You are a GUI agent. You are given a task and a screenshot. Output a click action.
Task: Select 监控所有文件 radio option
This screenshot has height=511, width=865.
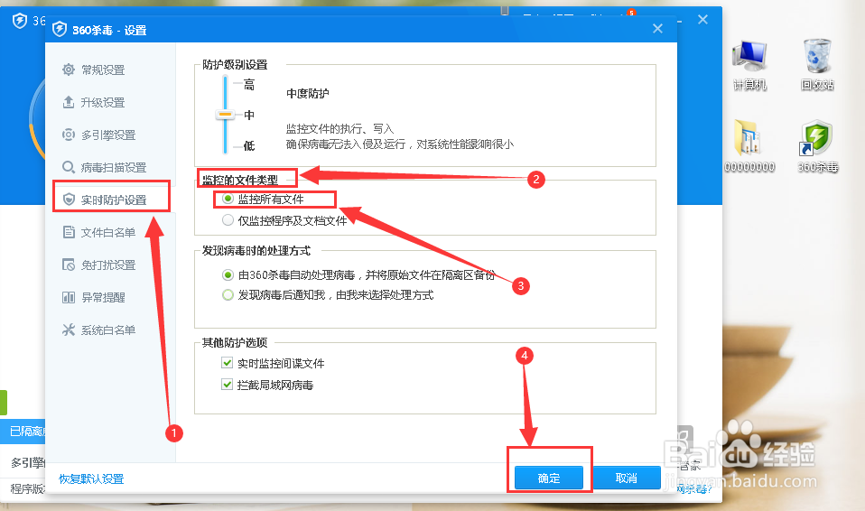[228, 199]
